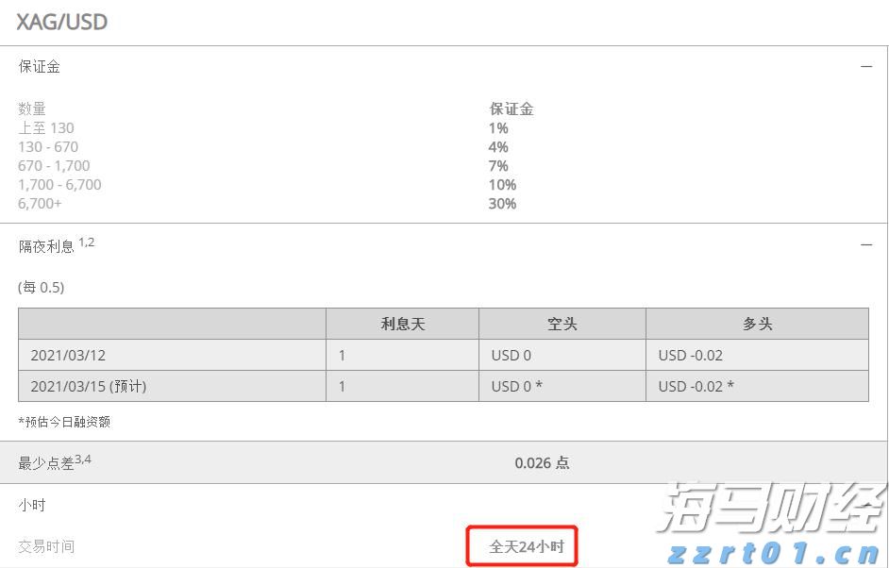Click the XAG/USD instrument title
Image resolution: width=889 pixels, height=568 pixels.
59,21
